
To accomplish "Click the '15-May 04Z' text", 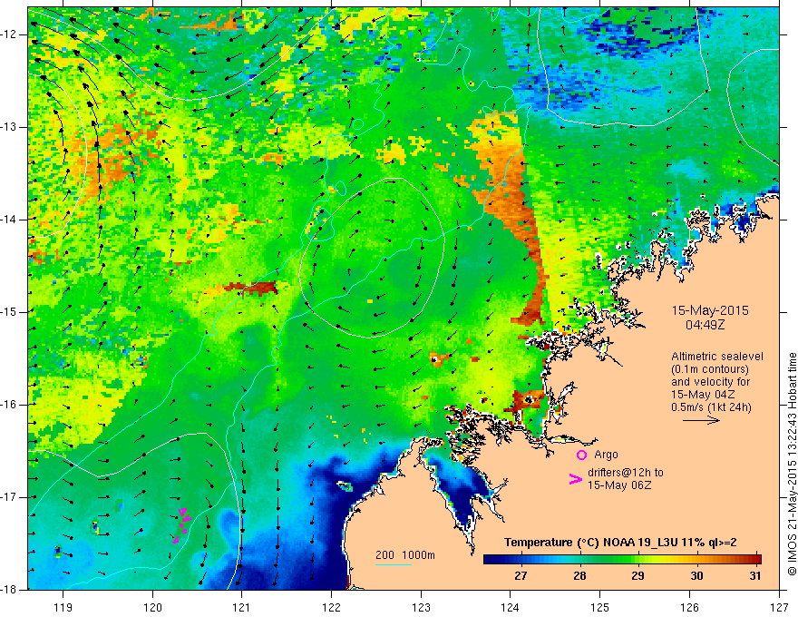I will pyautogui.click(x=702, y=395).
